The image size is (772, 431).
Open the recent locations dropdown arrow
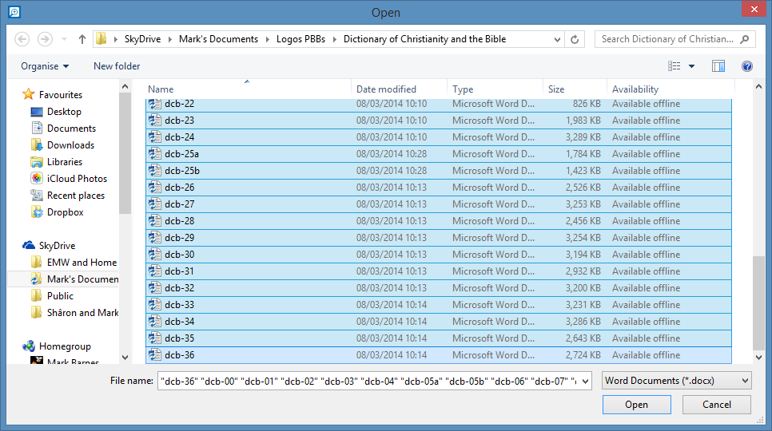click(64, 39)
